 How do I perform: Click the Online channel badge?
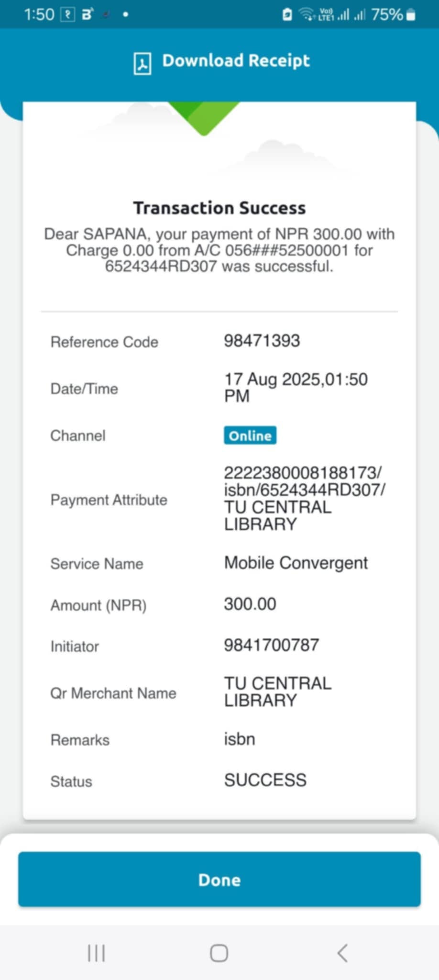[x=250, y=435]
